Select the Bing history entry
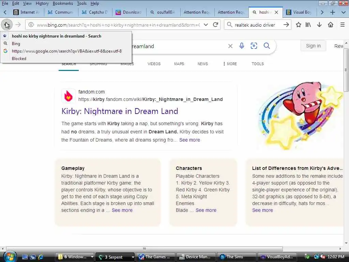 point(66,43)
